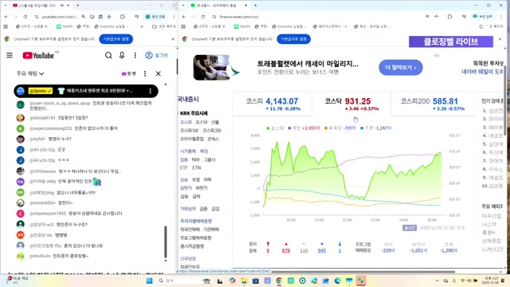
Task: Click the purple 개인 chart legend swatch
Action: pyautogui.click(x=289, y=128)
